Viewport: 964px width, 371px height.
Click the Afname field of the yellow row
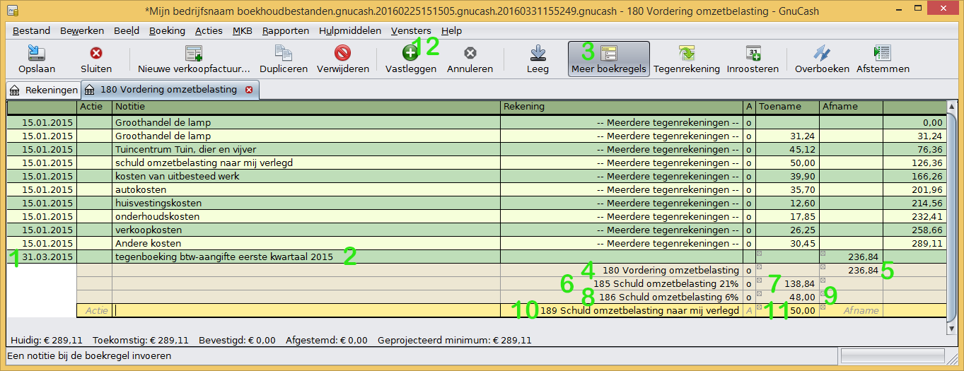(852, 310)
